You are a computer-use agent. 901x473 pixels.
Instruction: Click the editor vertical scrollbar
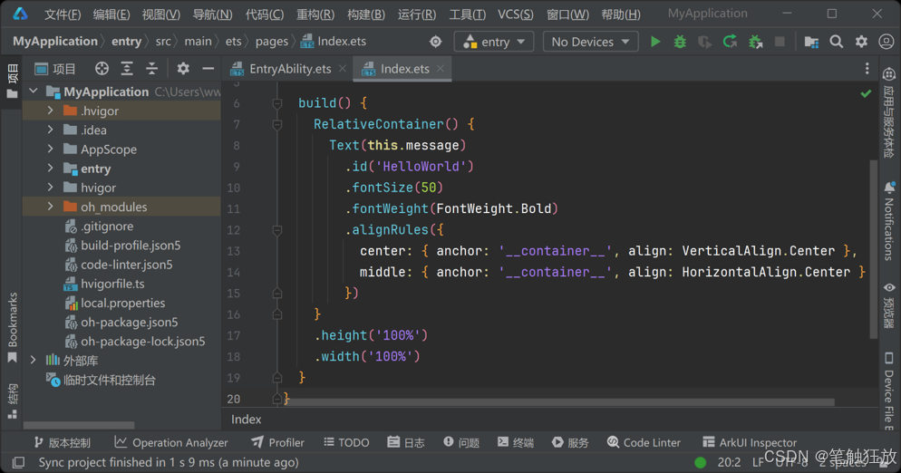pos(874,249)
